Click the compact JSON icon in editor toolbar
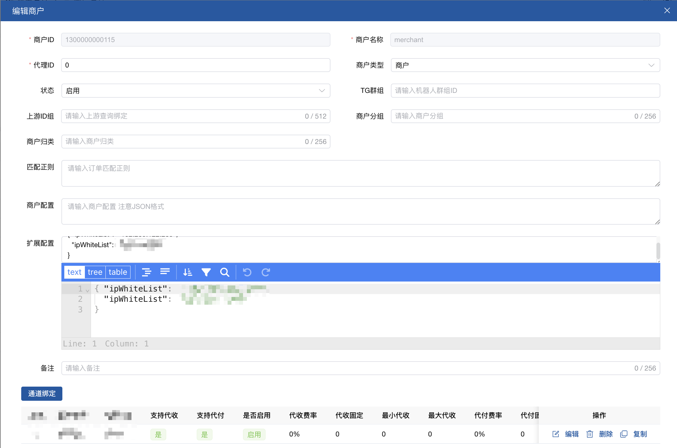 click(165, 272)
